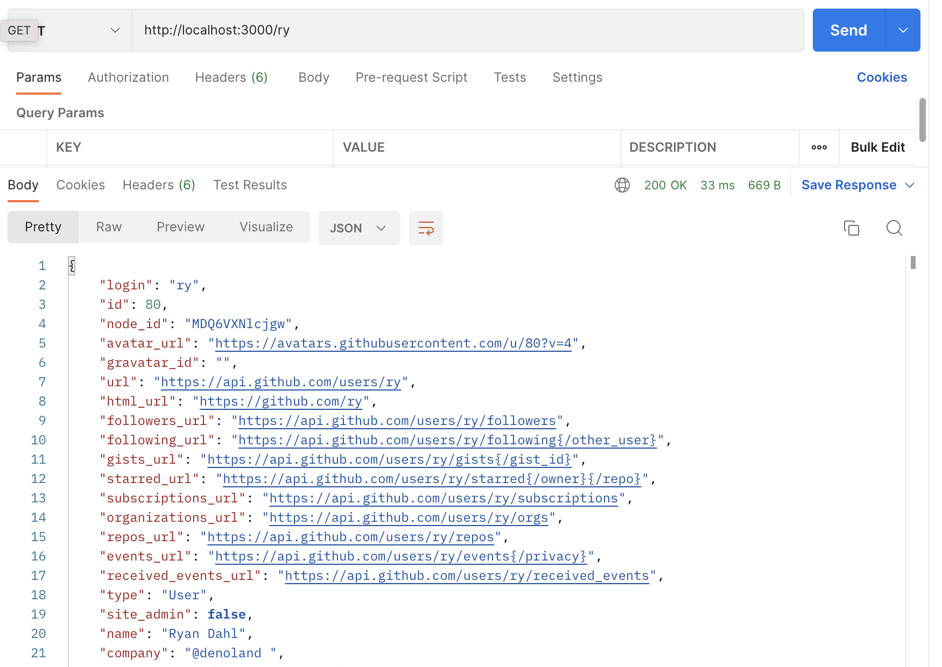Screen dimensions: 942x667
Task: Copy the response body
Action: [851, 228]
